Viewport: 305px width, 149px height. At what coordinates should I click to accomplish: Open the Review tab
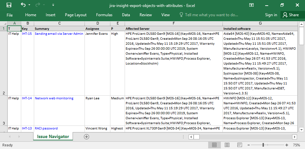click(x=146, y=15)
